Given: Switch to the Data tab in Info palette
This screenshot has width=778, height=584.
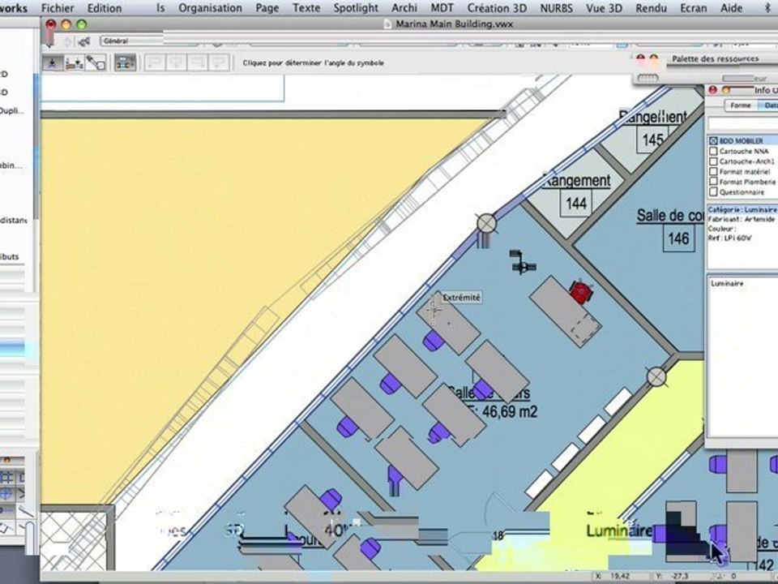Looking at the screenshot, I should (x=768, y=105).
